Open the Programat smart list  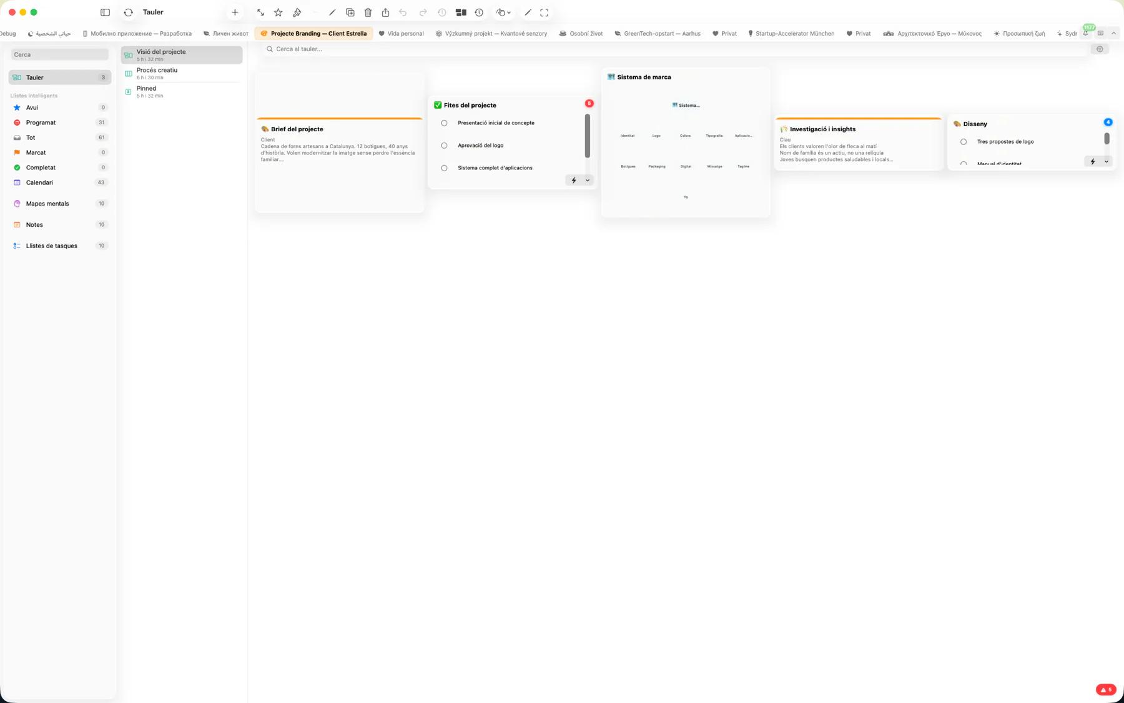click(x=60, y=122)
